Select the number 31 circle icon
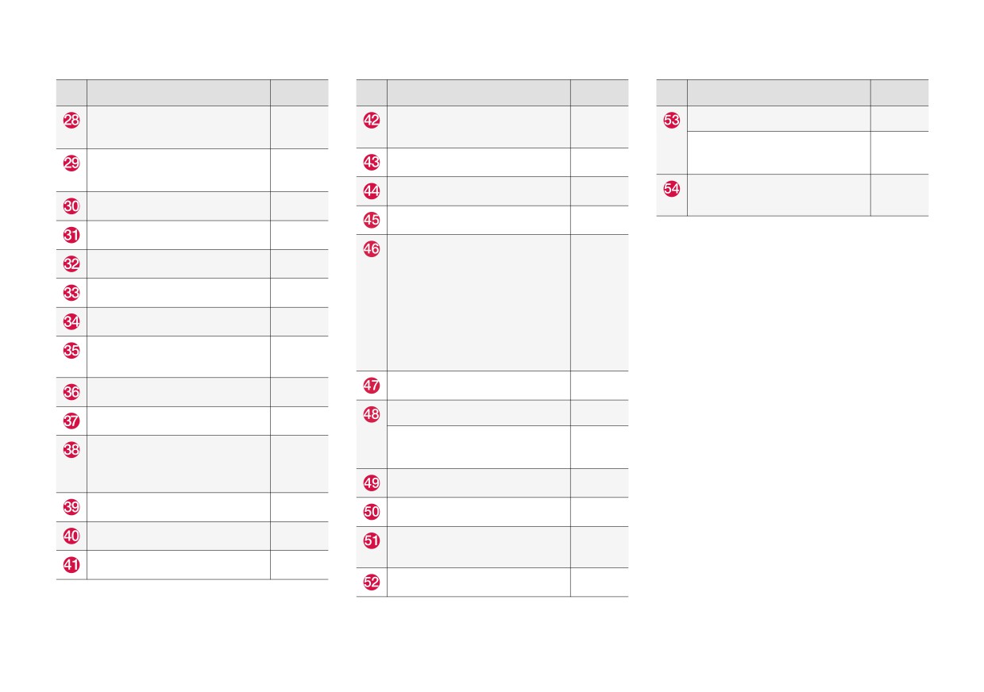This screenshot has height=692, width=984. coord(71,235)
